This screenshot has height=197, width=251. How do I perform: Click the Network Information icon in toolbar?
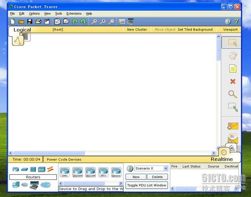[228, 21]
